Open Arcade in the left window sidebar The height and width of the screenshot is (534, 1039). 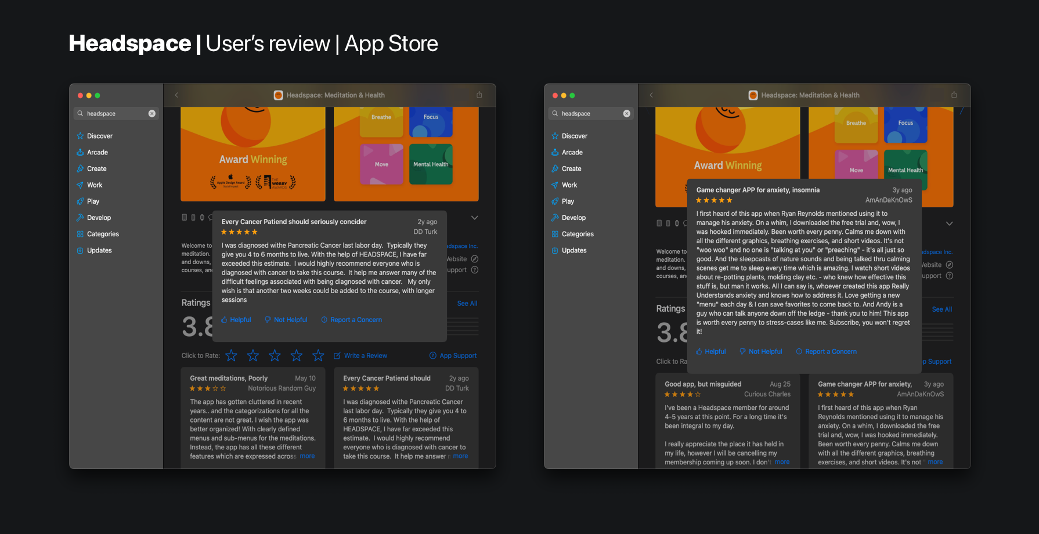tap(92, 152)
